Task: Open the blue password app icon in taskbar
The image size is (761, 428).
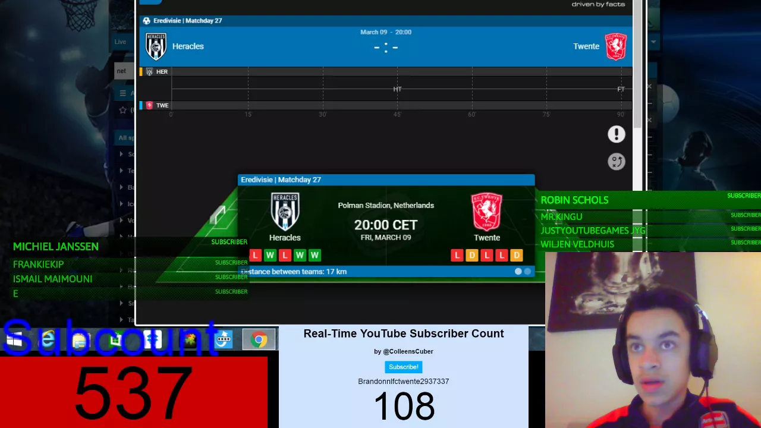Action: pyautogui.click(x=224, y=340)
